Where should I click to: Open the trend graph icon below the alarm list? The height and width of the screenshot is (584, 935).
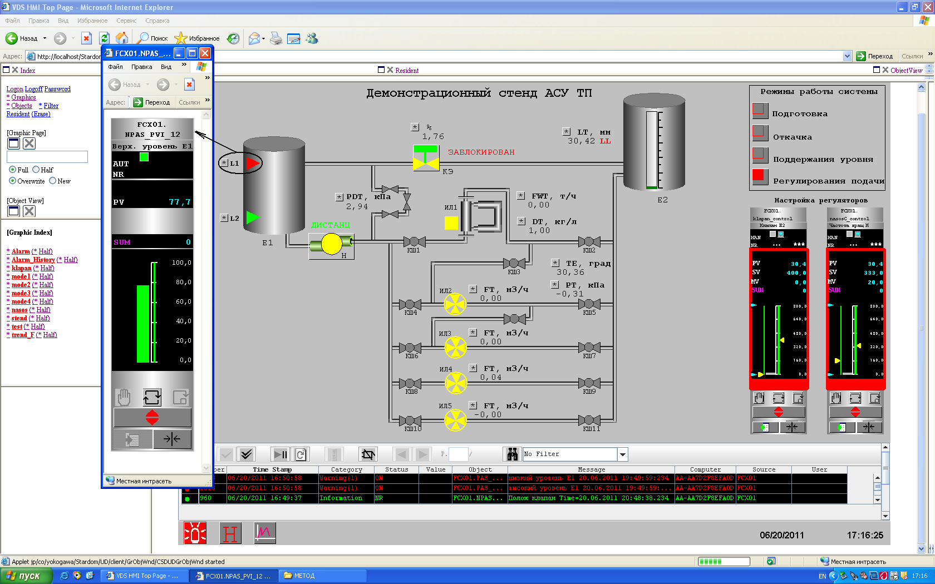point(265,533)
